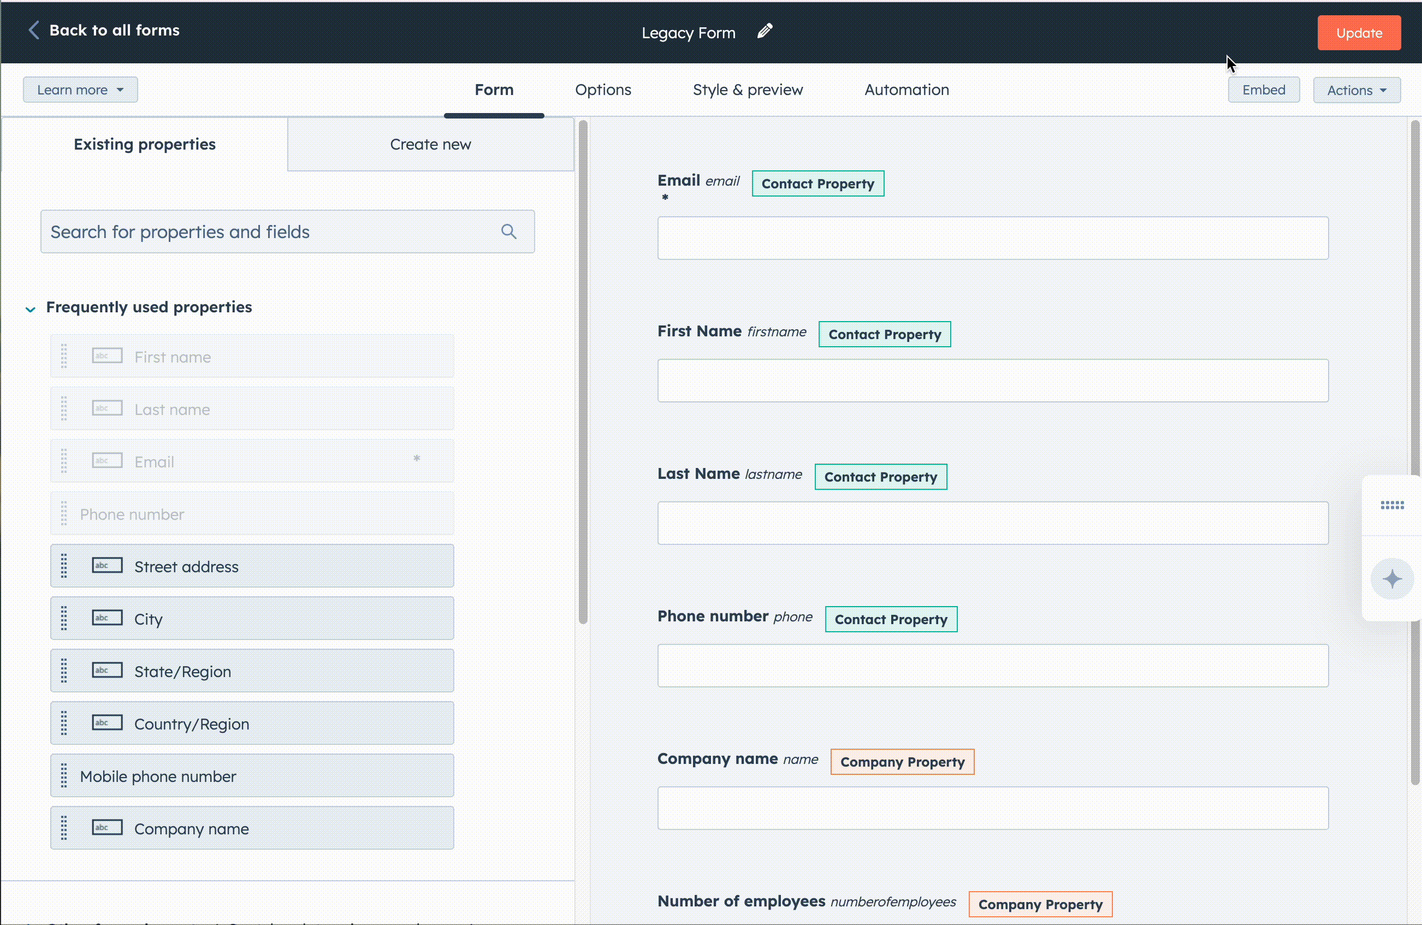Open the Actions dropdown menu
Viewport: 1422px width, 925px height.
[1356, 90]
